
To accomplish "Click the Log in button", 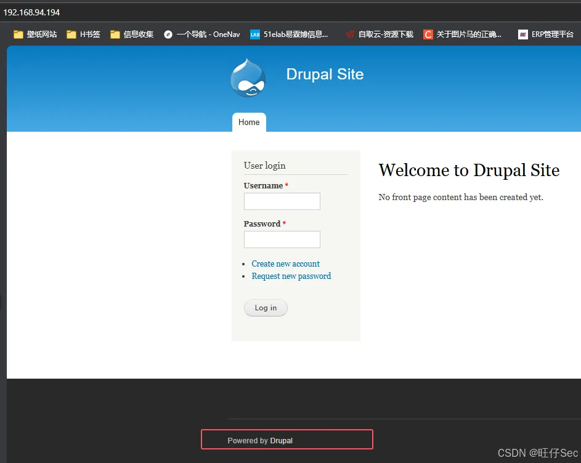I will point(266,308).
